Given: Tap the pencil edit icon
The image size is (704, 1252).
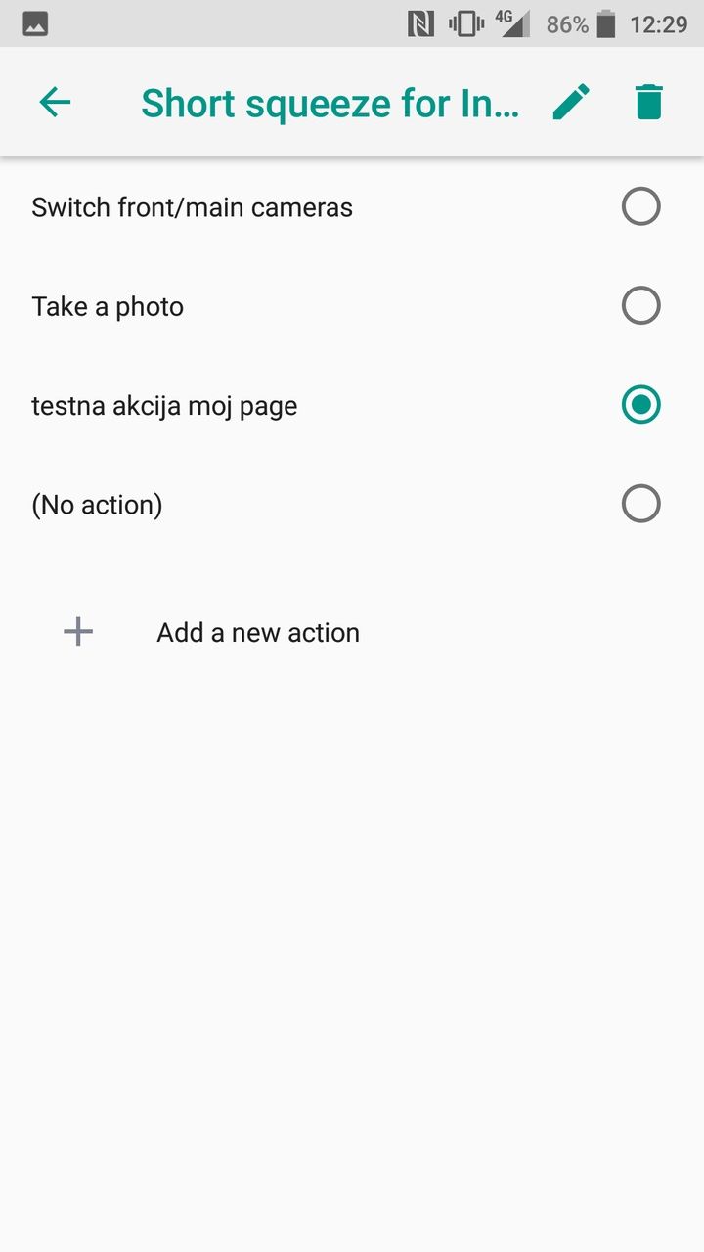Looking at the screenshot, I should [571, 102].
